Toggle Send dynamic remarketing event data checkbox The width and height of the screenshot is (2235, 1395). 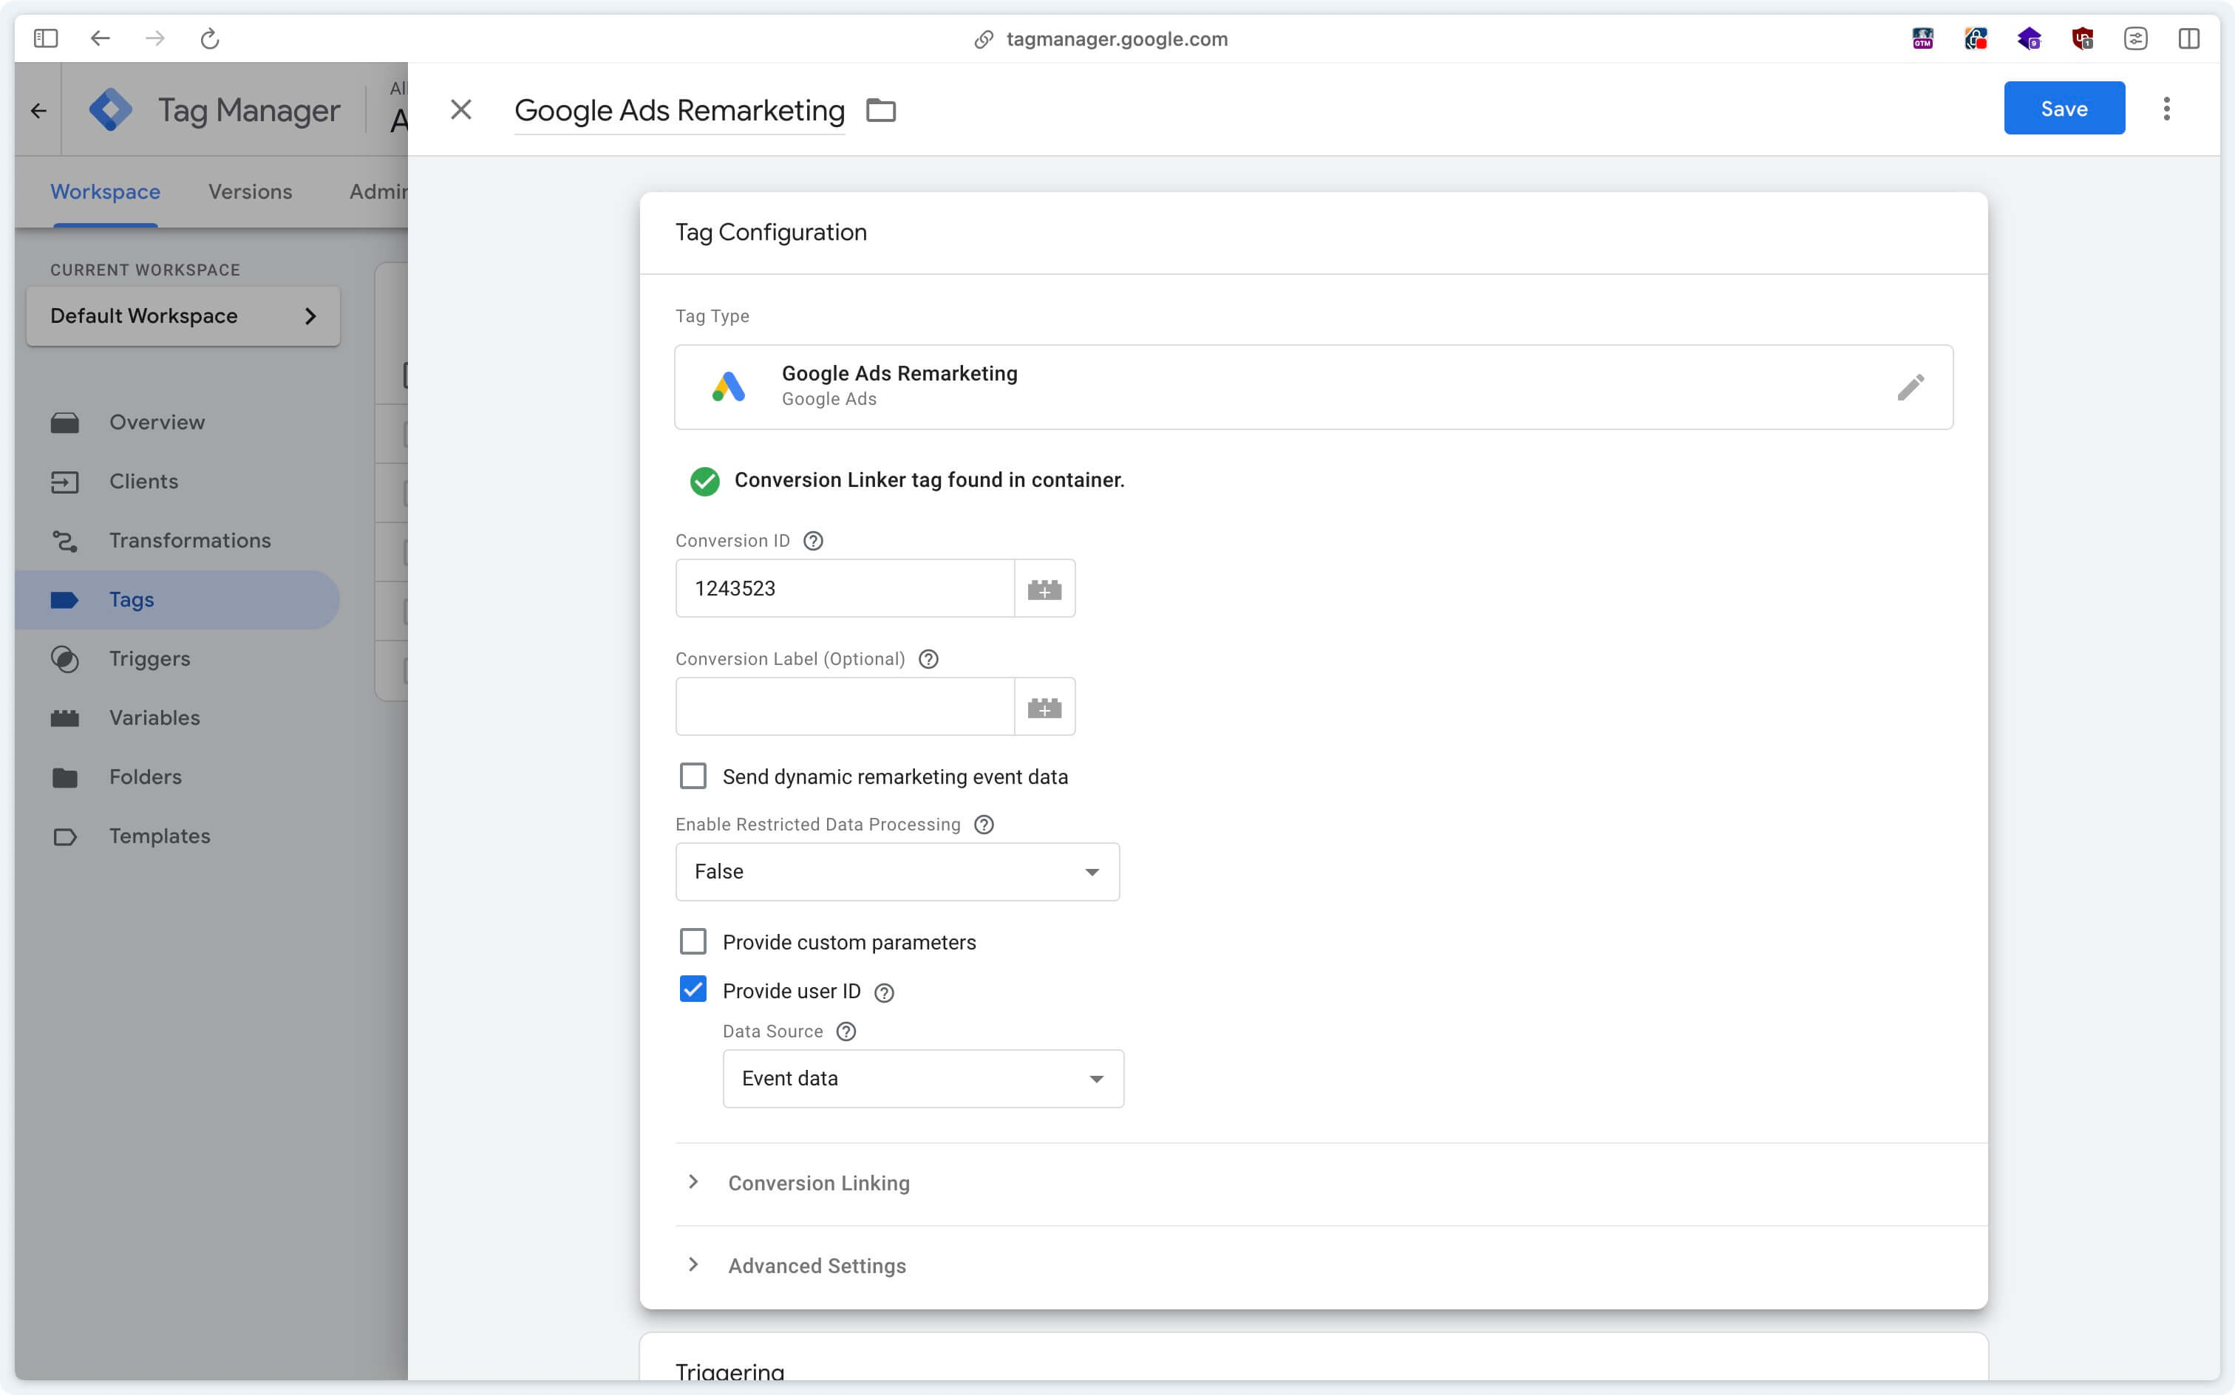tap(691, 777)
